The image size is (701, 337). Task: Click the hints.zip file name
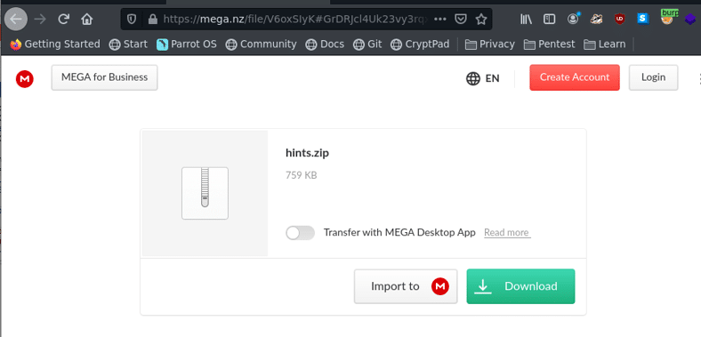(x=307, y=153)
